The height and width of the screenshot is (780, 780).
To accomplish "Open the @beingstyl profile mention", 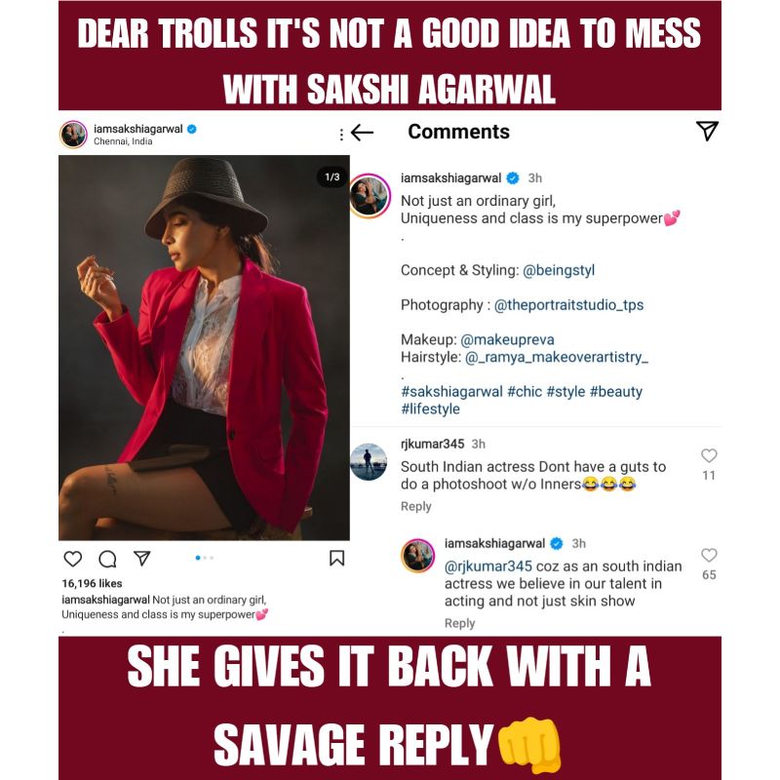I will [x=559, y=270].
